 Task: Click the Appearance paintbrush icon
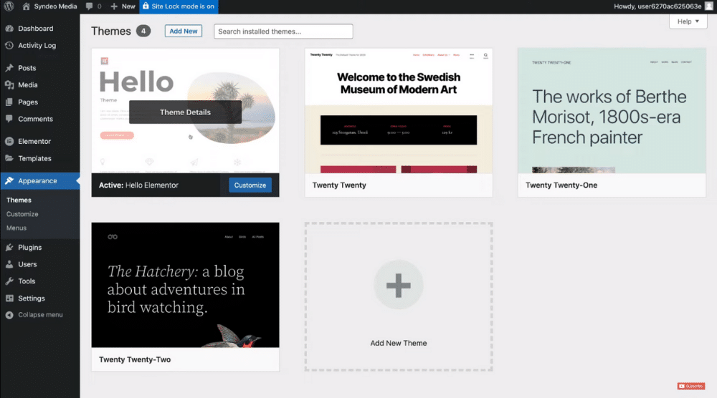point(9,180)
